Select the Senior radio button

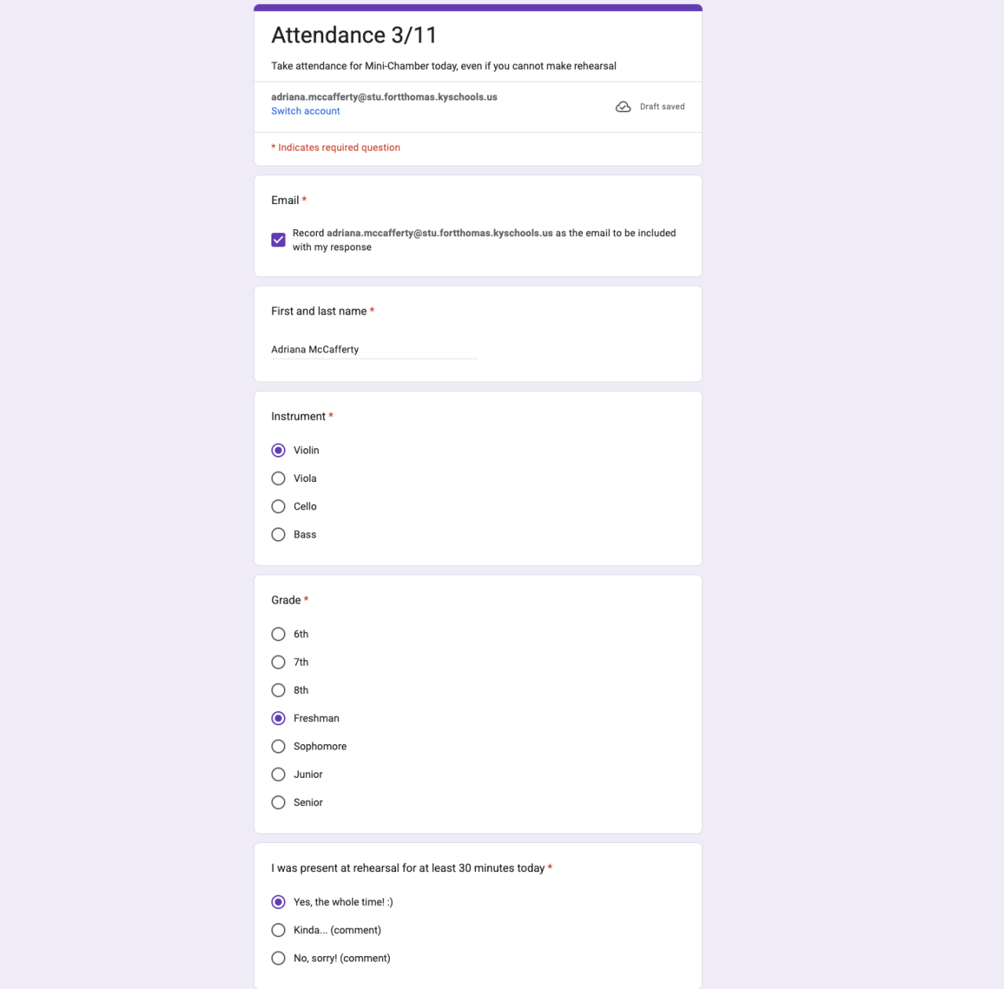pyautogui.click(x=278, y=803)
